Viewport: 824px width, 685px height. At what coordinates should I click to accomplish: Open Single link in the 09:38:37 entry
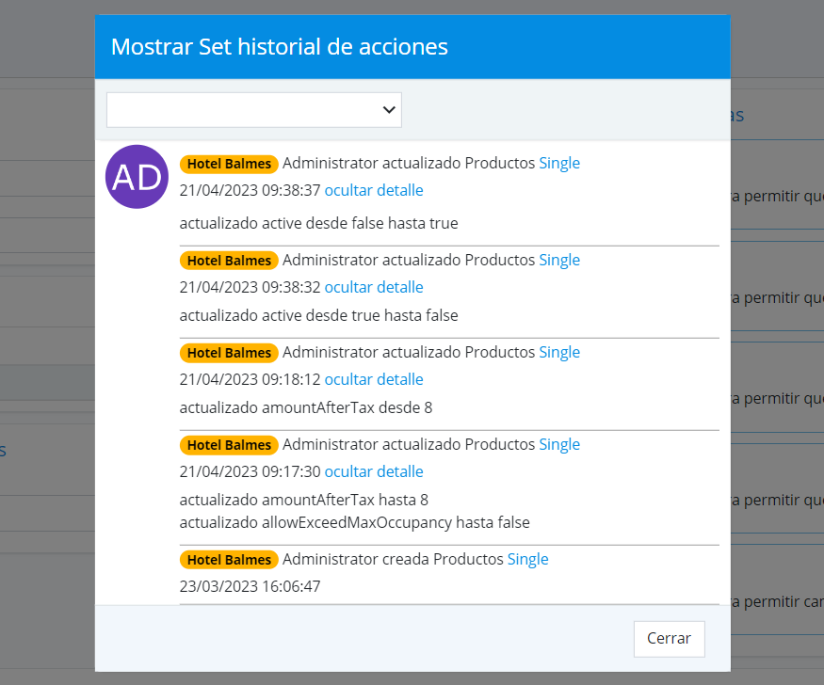559,164
